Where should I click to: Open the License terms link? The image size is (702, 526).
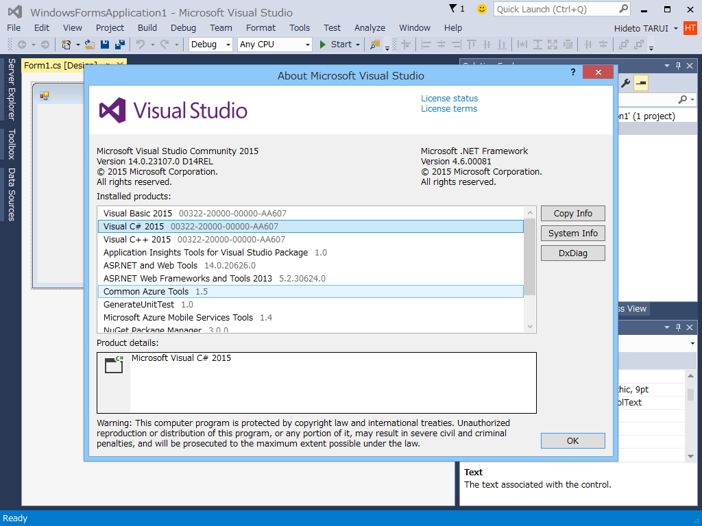click(x=448, y=109)
